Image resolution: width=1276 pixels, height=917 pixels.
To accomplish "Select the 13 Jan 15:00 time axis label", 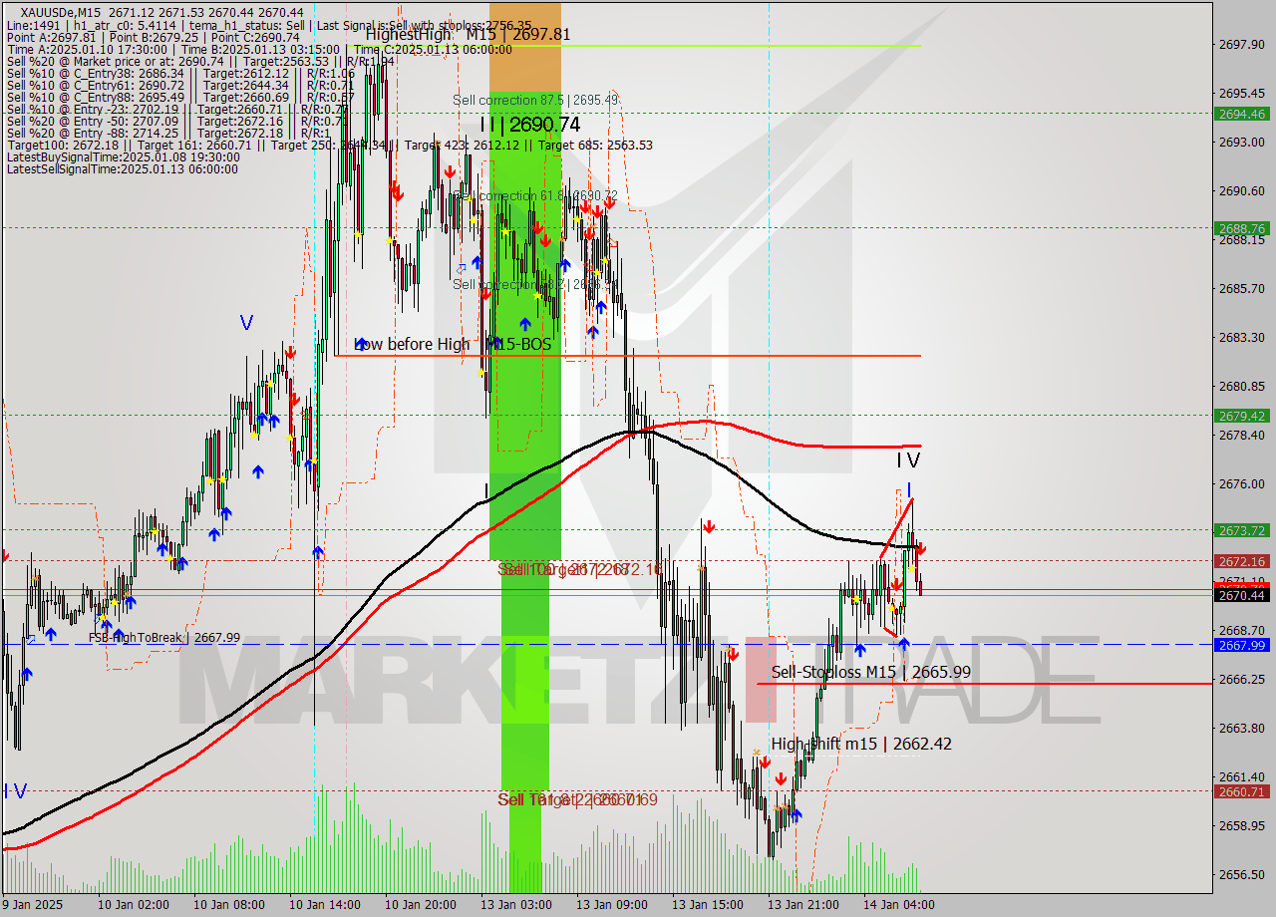I will pos(707,905).
